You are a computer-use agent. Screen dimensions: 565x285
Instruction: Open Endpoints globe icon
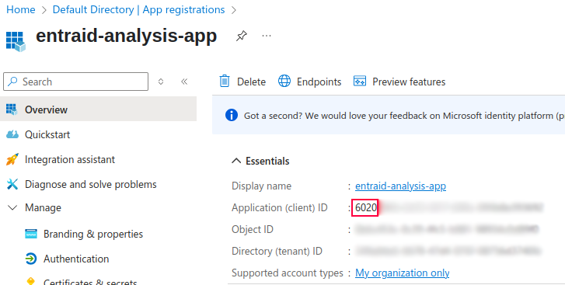coord(284,82)
